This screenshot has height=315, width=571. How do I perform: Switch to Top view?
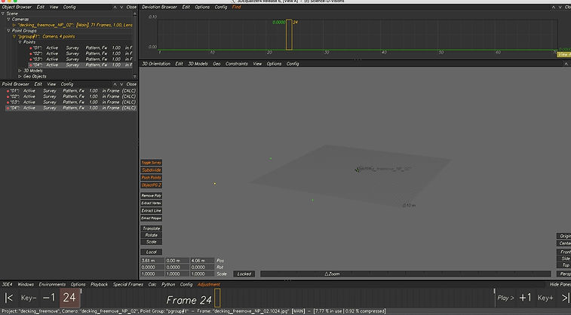[564, 265]
